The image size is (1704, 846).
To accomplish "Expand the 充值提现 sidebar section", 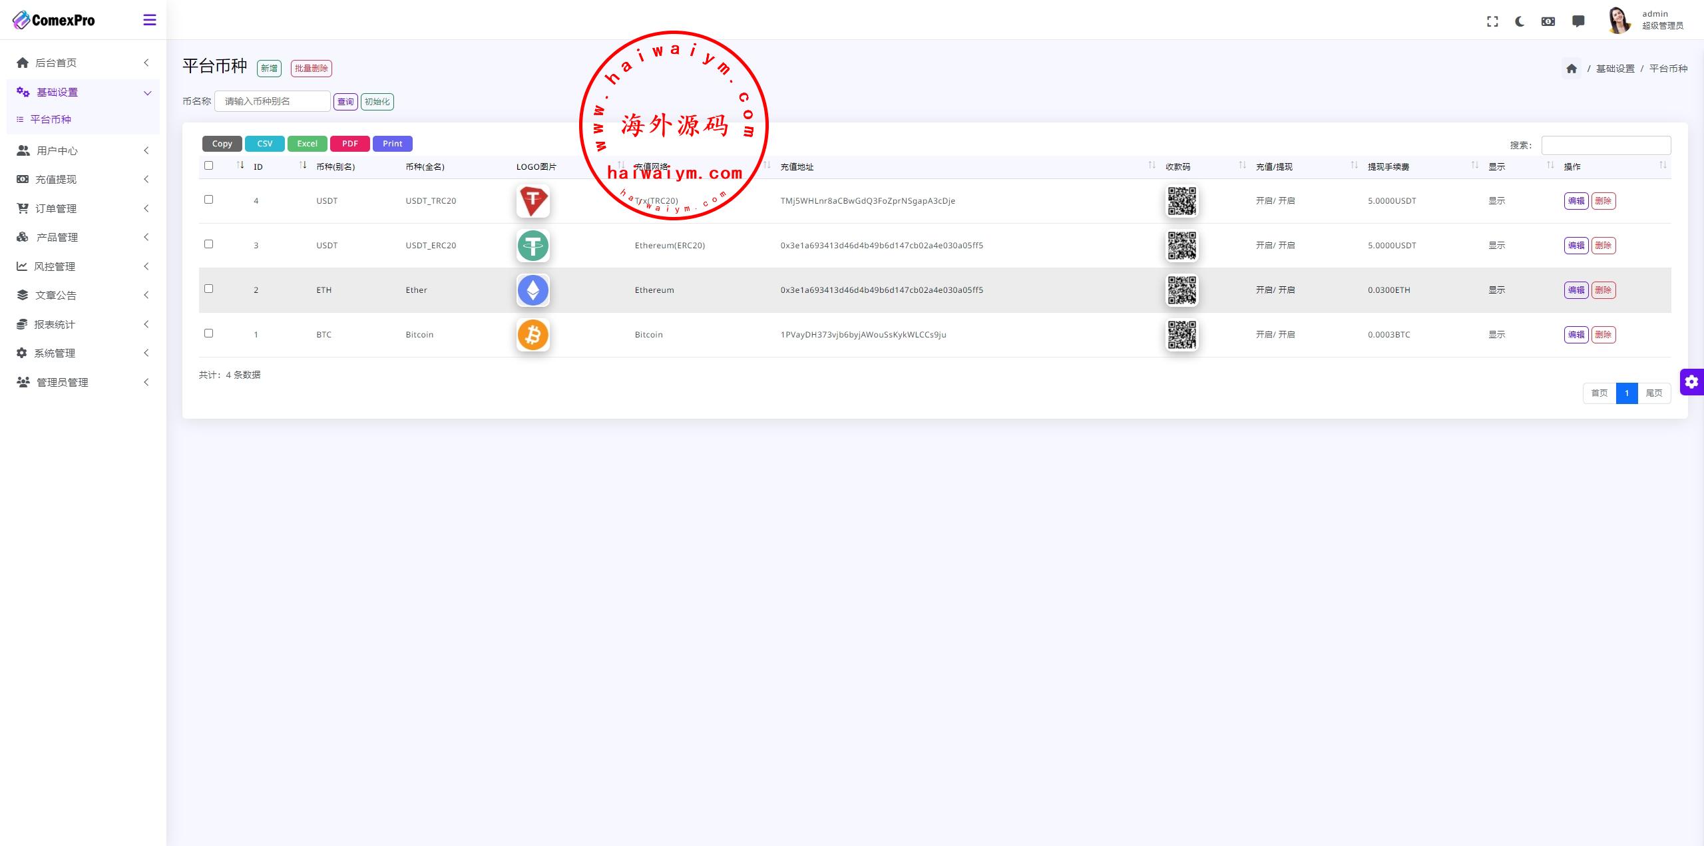I will pos(56,180).
